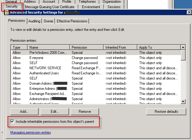Select the Environment tab
Image resolution: width=192 pixels, height=140 pixels.
coord(91,7)
